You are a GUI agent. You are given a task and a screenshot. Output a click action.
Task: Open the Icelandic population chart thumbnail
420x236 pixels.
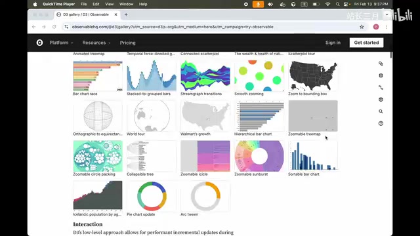98,196
